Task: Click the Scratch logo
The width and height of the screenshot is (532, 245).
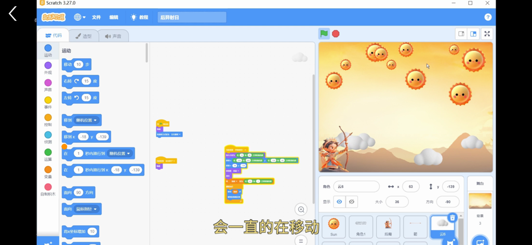Action: coord(54,17)
